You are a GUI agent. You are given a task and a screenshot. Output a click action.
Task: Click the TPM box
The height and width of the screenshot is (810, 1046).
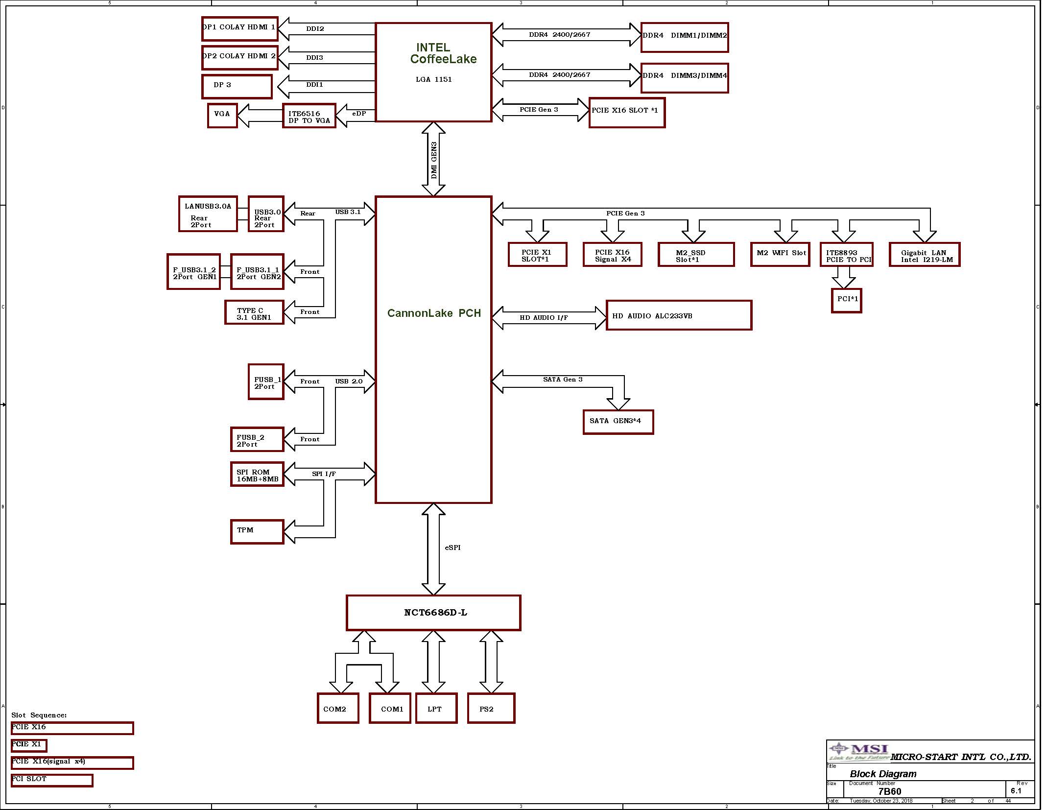[x=257, y=531]
